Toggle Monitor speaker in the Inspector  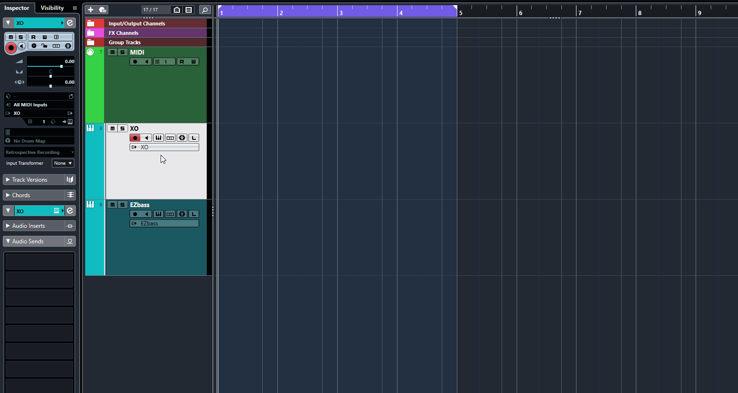click(22, 46)
